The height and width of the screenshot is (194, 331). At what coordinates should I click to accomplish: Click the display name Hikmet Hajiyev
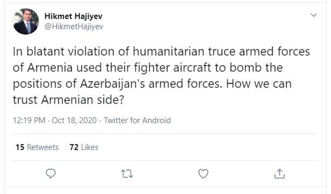coord(74,16)
